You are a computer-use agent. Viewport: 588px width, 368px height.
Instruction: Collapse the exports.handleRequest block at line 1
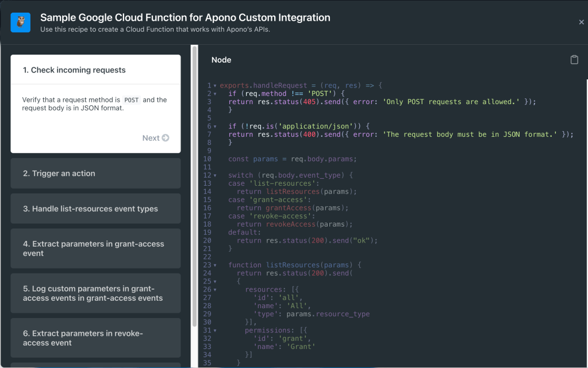coord(215,86)
